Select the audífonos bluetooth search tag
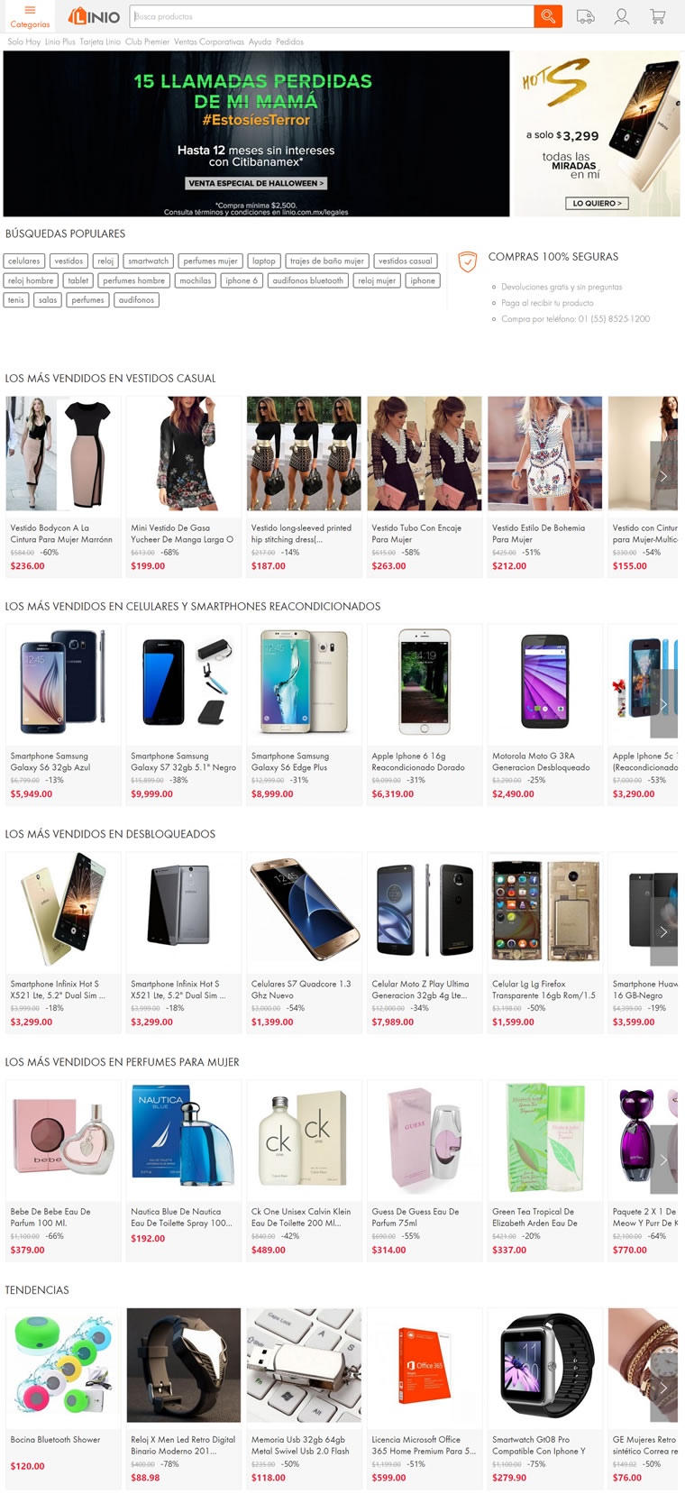This screenshot has height=1494, width=685. [x=308, y=280]
